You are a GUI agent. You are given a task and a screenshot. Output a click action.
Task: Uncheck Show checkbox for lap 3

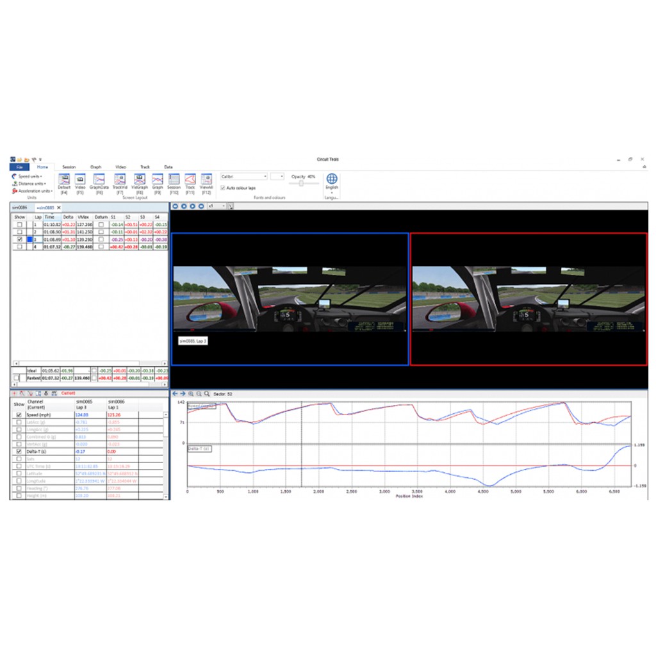coord(20,240)
